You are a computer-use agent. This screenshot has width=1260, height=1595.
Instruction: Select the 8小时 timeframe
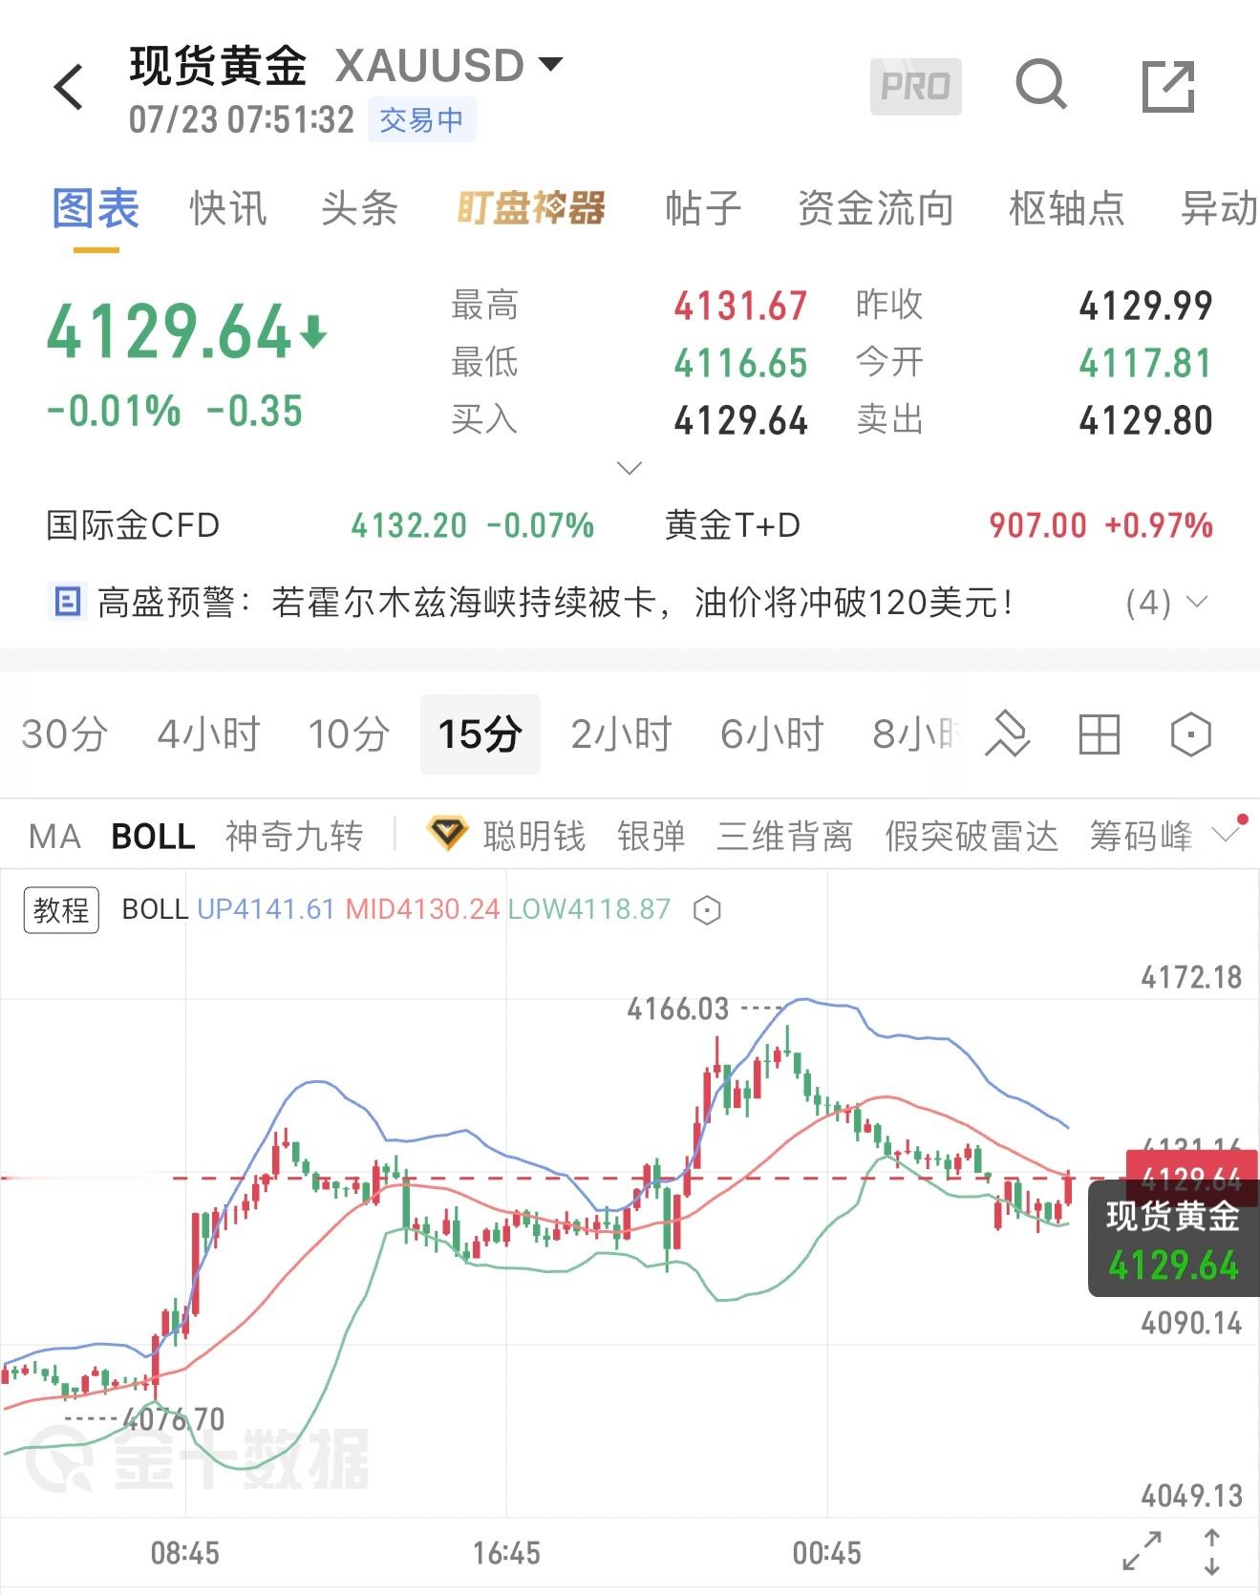[x=917, y=734]
